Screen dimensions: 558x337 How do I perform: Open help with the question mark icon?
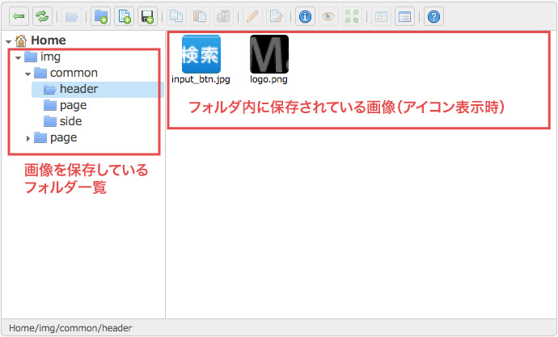point(434,16)
